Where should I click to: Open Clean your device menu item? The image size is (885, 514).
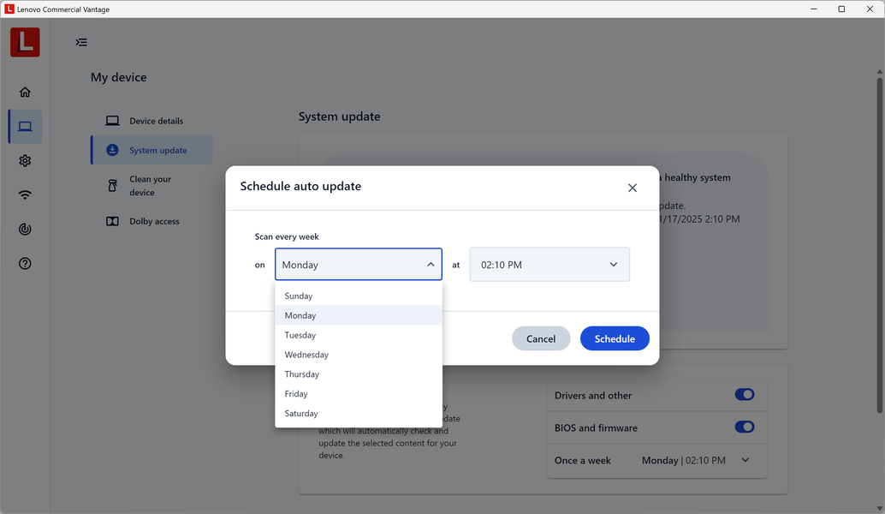151,186
